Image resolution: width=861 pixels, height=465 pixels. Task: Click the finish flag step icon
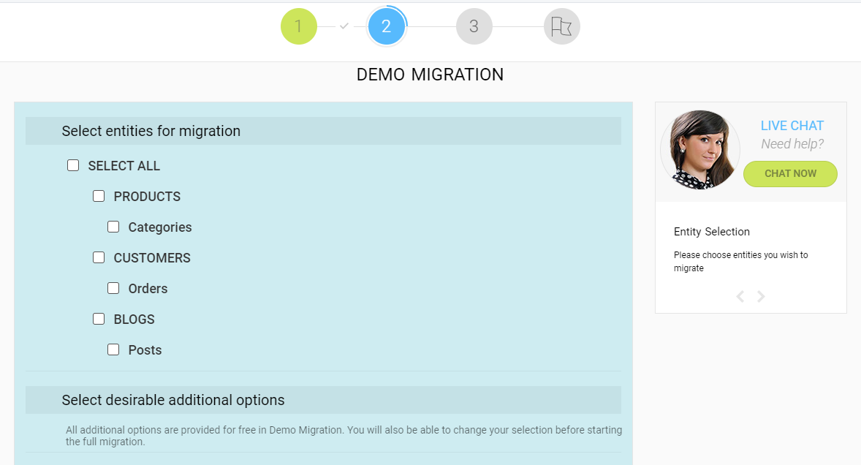click(x=562, y=26)
